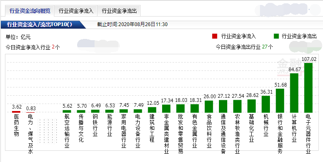Open the 行业资金净流出 tab

click(119, 11)
